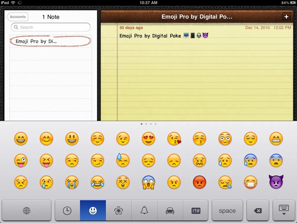Screen dimensions: 297x223
Task: Pick the pensive face emoji
Action: coord(148,160)
